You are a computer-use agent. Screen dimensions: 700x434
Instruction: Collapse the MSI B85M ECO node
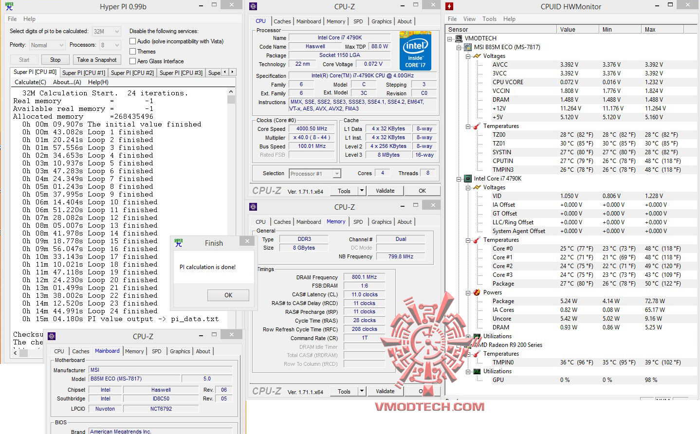pos(459,48)
